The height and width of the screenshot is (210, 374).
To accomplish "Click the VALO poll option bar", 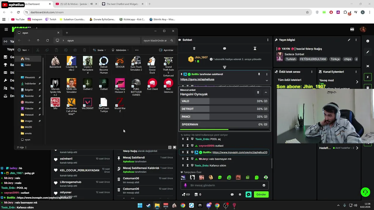I will [x=224, y=101].
